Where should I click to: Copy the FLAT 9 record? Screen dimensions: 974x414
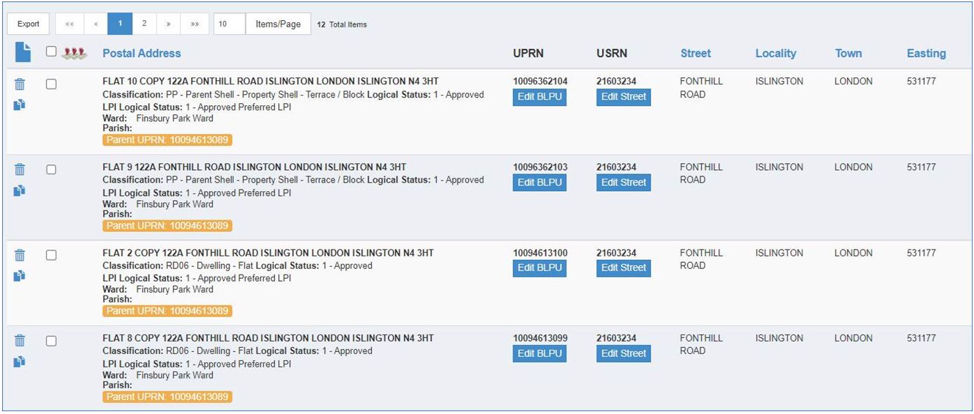20,190
